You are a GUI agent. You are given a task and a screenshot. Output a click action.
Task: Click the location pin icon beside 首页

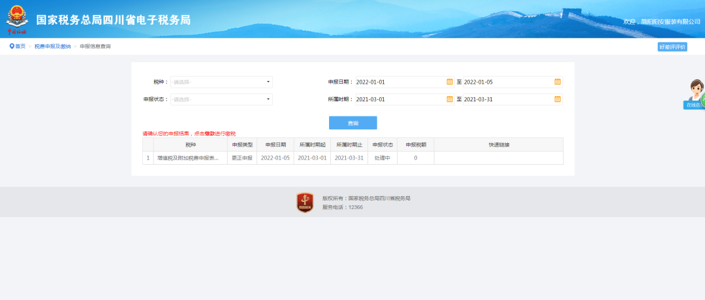point(12,46)
